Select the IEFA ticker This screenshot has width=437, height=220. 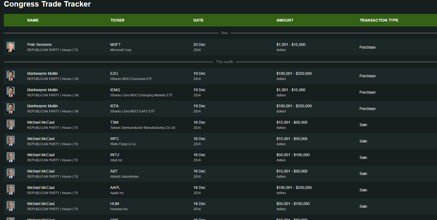114,106
